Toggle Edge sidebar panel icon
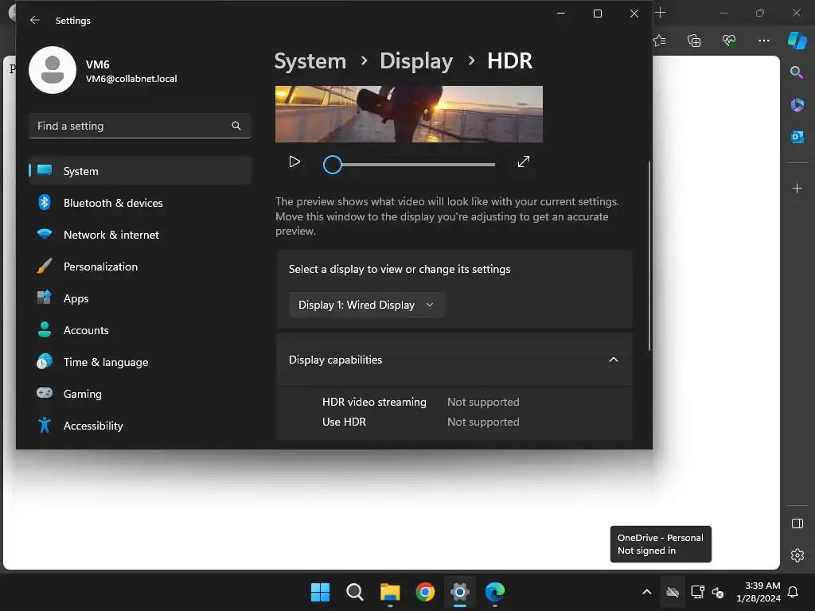 pyautogui.click(x=797, y=523)
